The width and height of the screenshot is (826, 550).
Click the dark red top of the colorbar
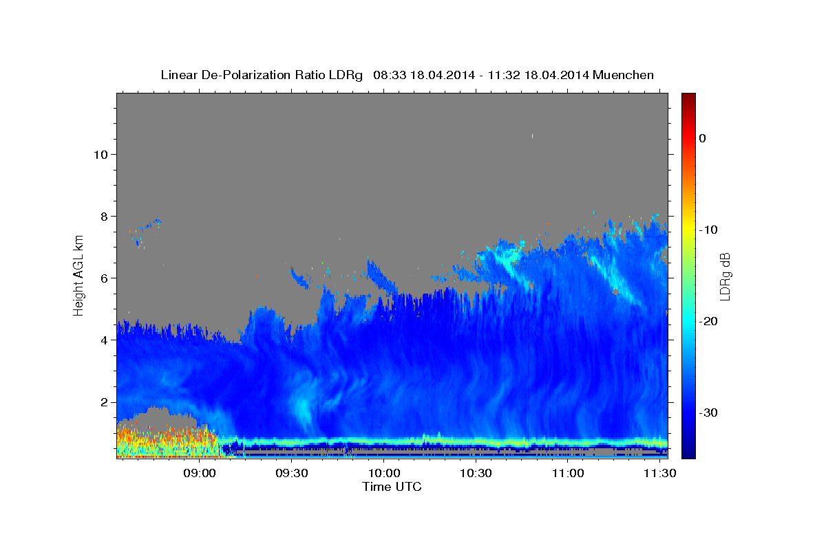click(x=688, y=100)
